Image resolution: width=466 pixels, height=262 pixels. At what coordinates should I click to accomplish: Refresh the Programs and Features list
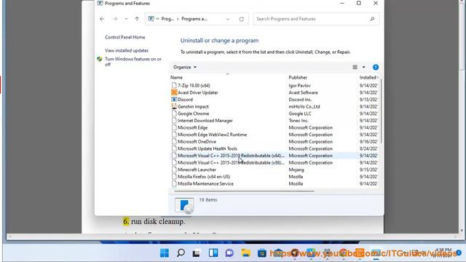tap(241, 19)
